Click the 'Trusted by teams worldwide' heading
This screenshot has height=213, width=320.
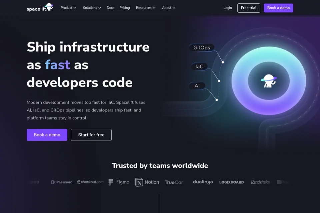click(x=160, y=165)
